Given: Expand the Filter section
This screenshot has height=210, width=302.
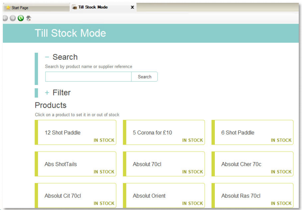Looking at the screenshot, I should [x=47, y=93].
